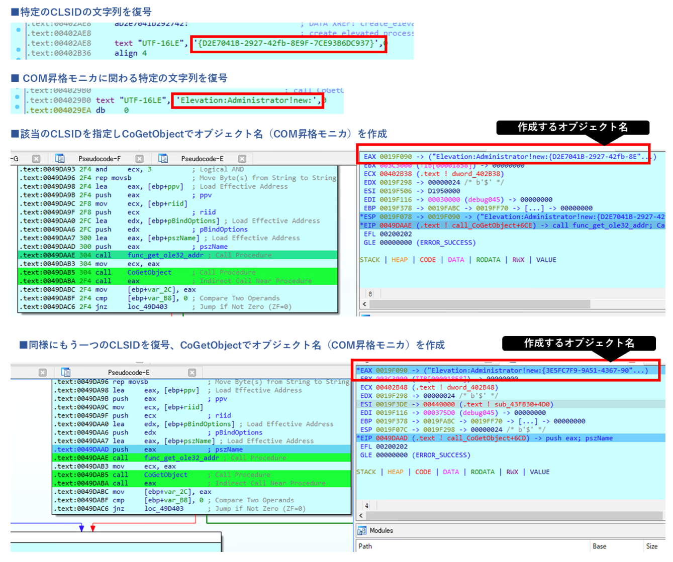
Task: Click the upper Pseudocode-E tab icon
Action: click(x=163, y=159)
